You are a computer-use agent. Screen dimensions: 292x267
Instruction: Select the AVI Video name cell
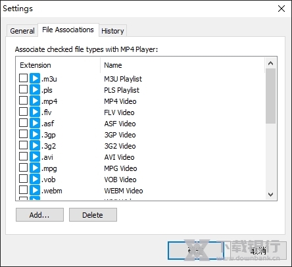point(119,157)
